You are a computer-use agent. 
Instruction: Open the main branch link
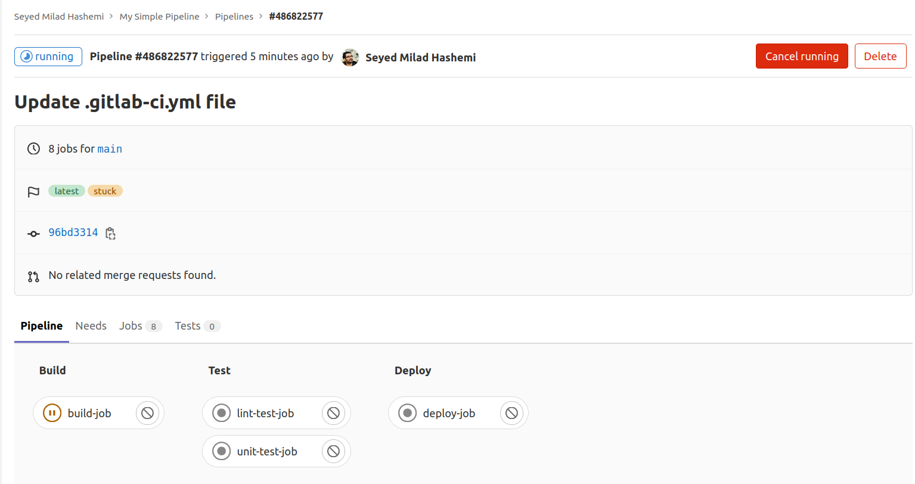pyautogui.click(x=110, y=149)
